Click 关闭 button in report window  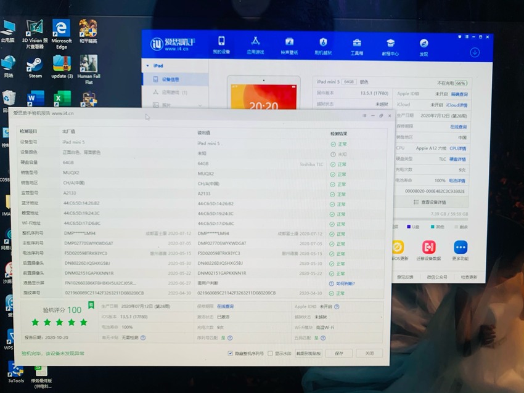coord(369,353)
